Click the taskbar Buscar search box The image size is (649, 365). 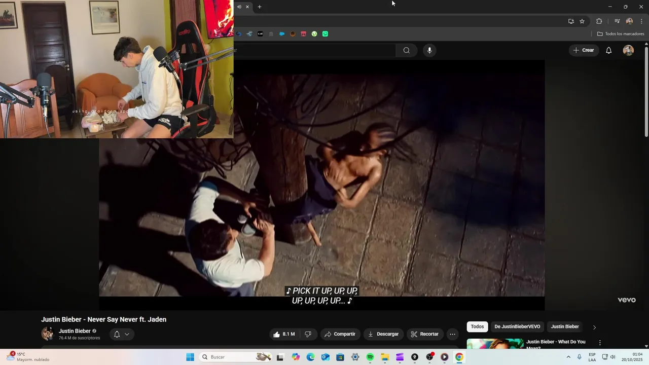tap(236, 357)
